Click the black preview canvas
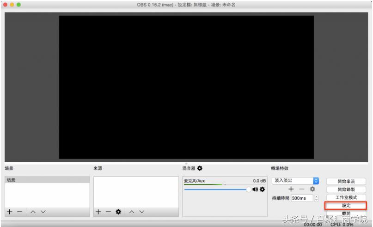 coord(186,87)
